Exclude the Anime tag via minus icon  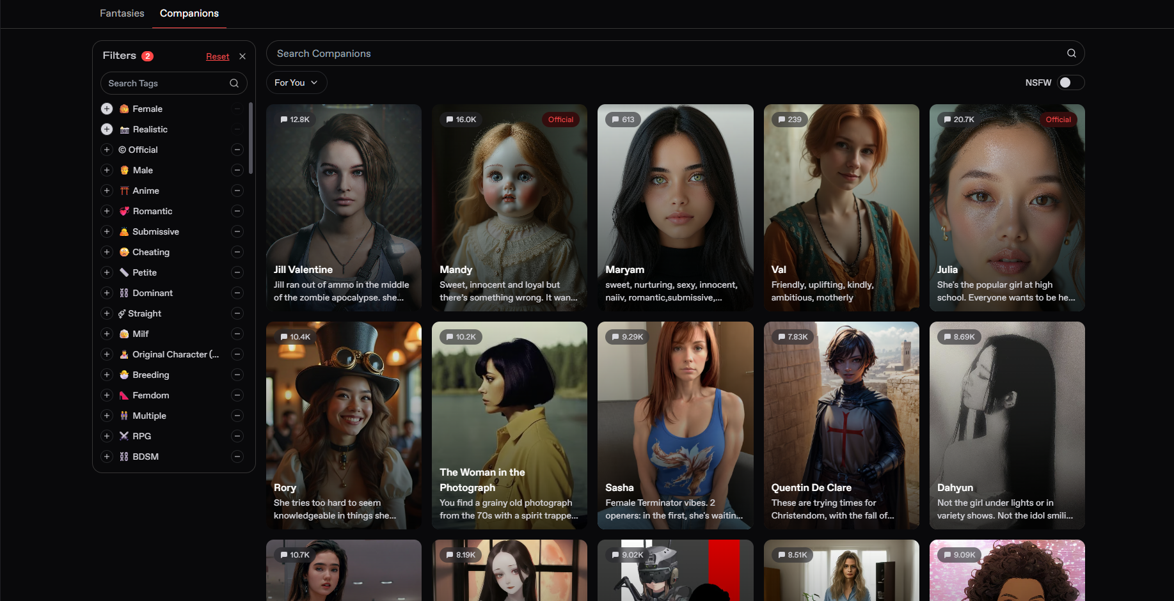coord(237,191)
